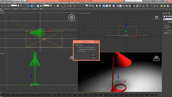The width and height of the screenshot is (172, 97).
Task: Open the Group menu
Action: point(9,3)
